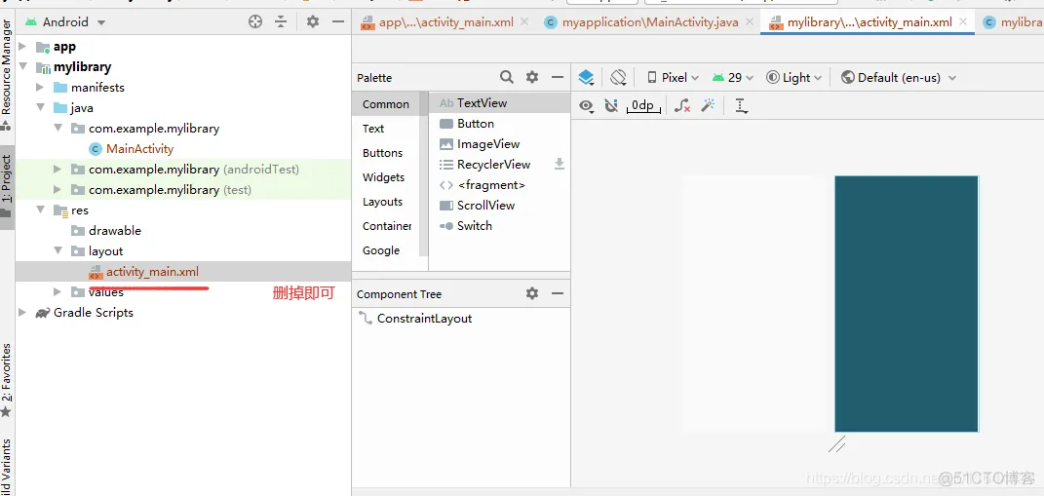Toggle the 1: Project side tab
The height and width of the screenshot is (496, 1044).
7,187
